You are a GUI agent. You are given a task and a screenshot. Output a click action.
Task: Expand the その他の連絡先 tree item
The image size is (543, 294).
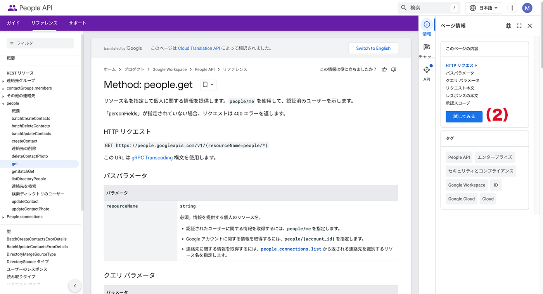3,96
